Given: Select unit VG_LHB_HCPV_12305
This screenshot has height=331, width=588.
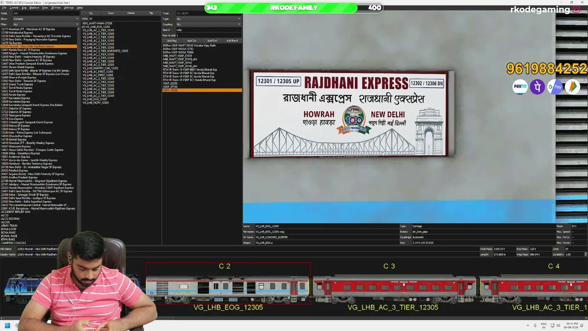Looking at the screenshot, I should (96, 103).
